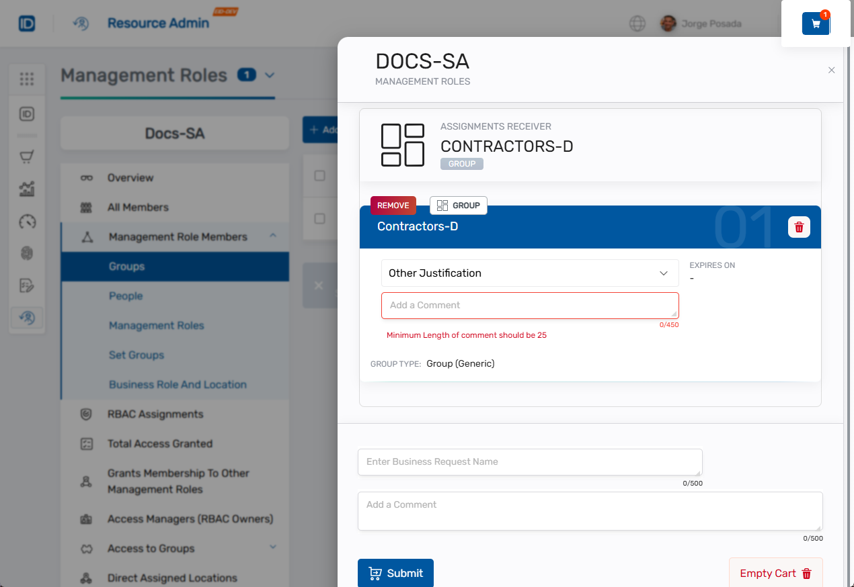Click the Submit button

click(395, 573)
